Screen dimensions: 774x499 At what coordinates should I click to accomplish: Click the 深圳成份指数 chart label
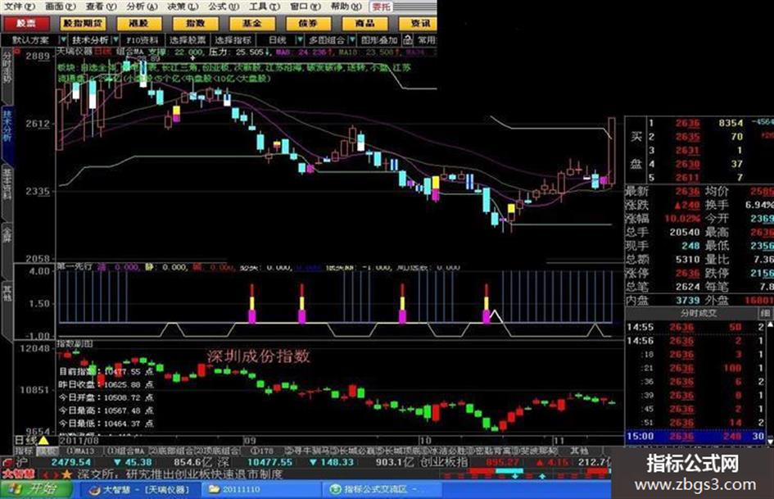pyautogui.click(x=259, y=356)
